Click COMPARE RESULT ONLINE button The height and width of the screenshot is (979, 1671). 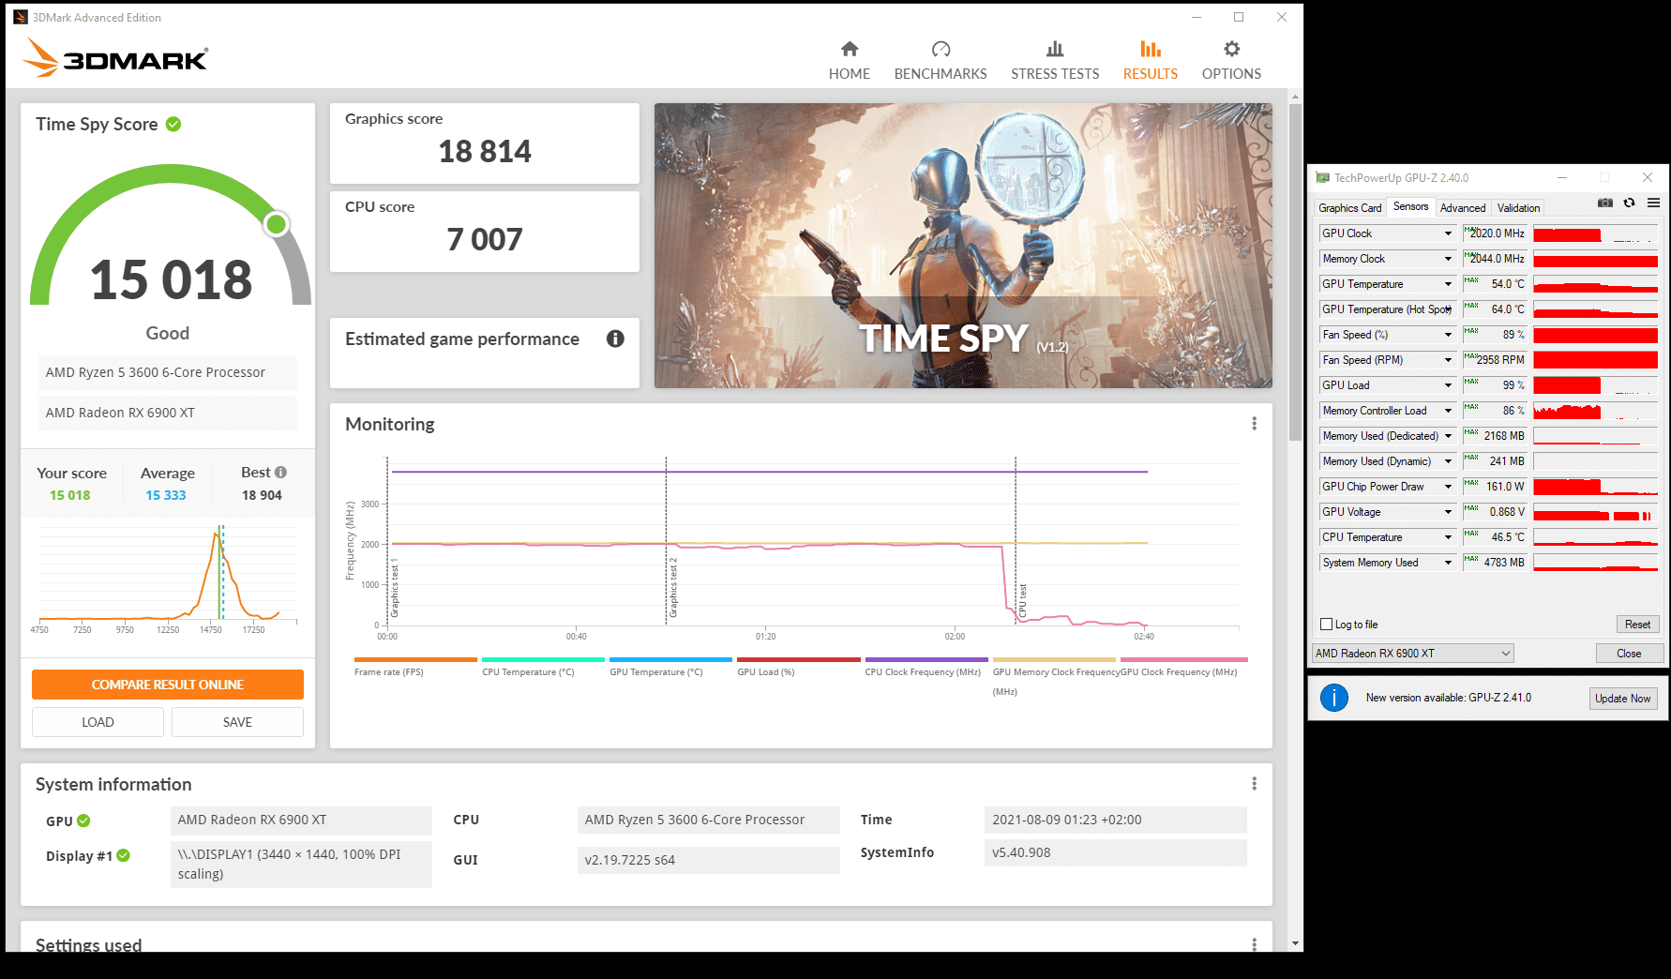(168, 685)
